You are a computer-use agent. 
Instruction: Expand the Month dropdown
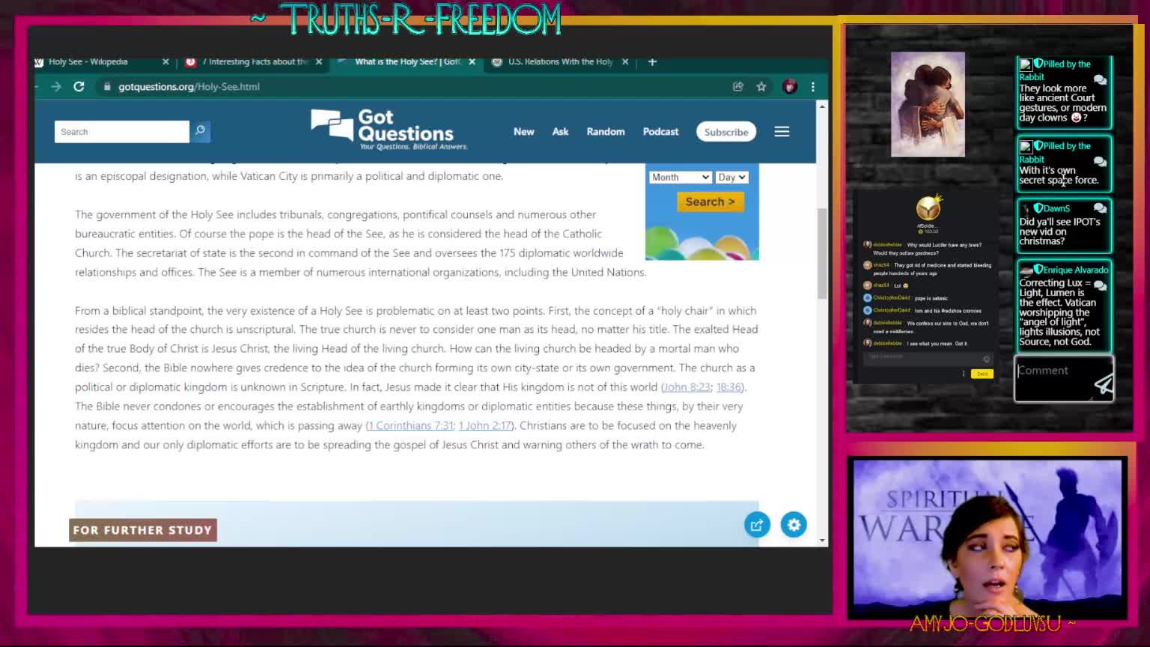coord(680,177)
